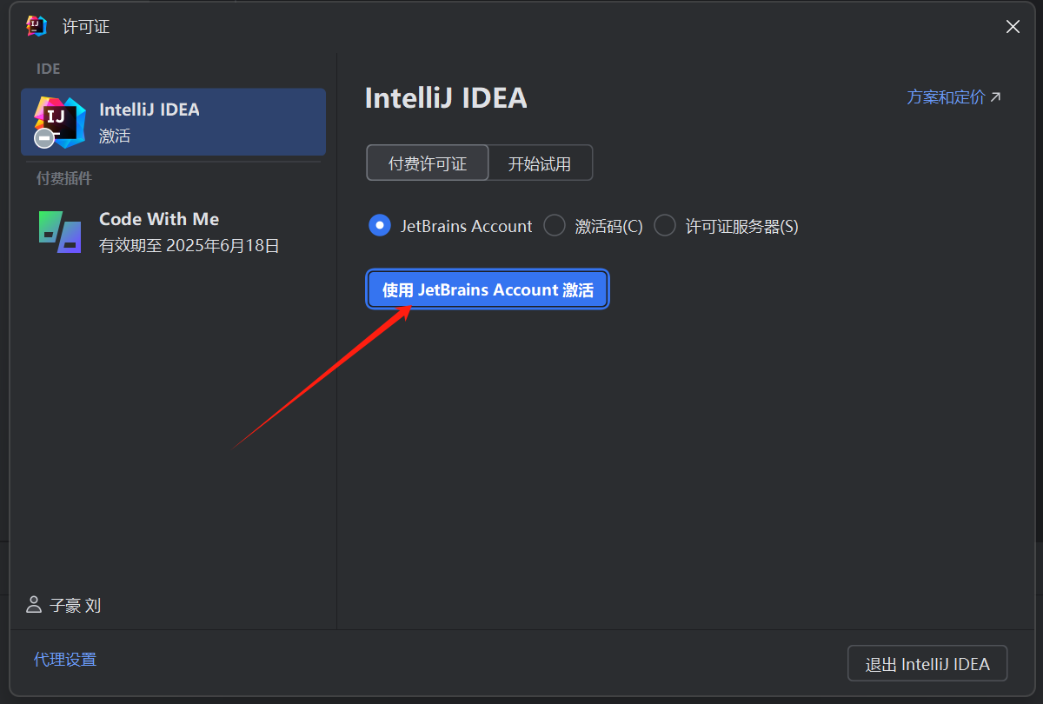Close the 许可证 dialog window
Screen dimensions: 1043x704
tap(1013, 27)
